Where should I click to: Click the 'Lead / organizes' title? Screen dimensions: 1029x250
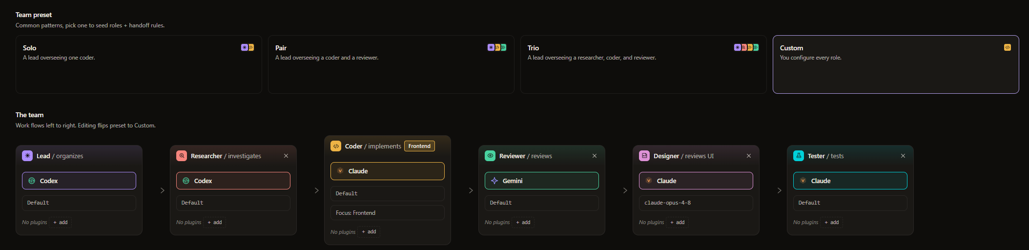pos(60,156)
